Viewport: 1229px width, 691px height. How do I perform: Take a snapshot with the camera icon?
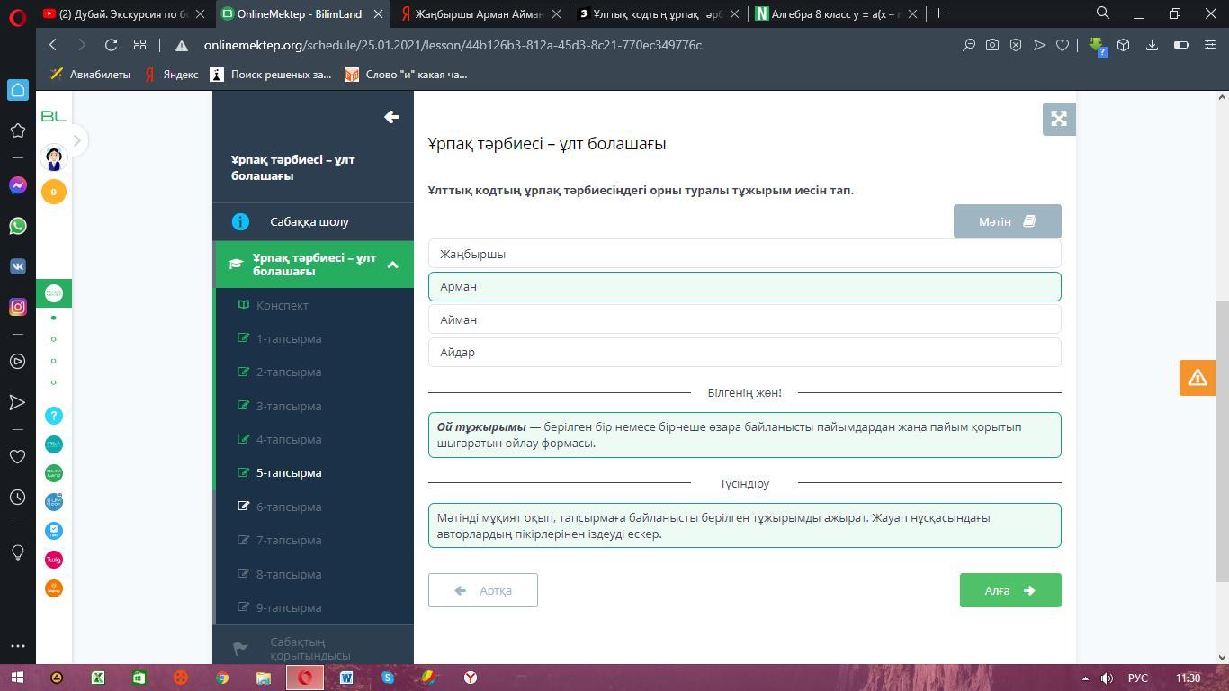click(992, 45)
